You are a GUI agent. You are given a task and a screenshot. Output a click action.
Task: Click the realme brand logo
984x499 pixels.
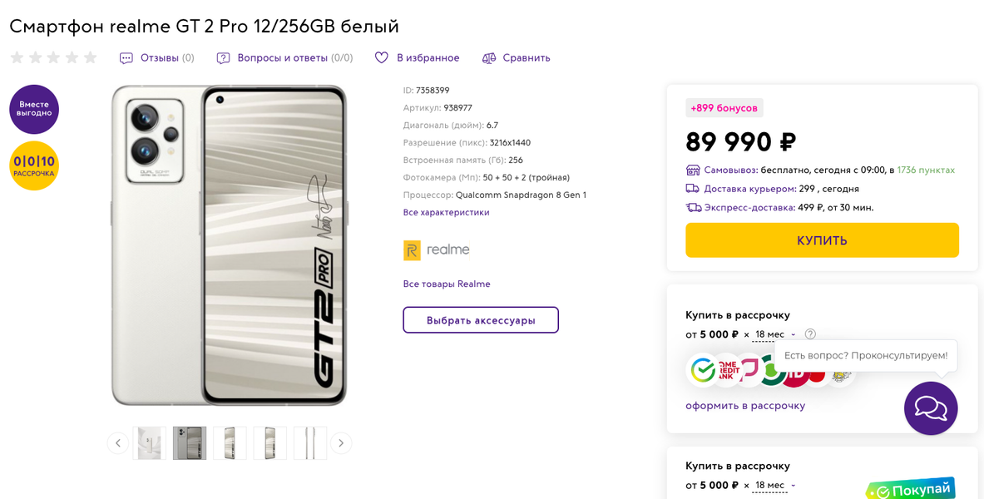click(x=437, y=249)
